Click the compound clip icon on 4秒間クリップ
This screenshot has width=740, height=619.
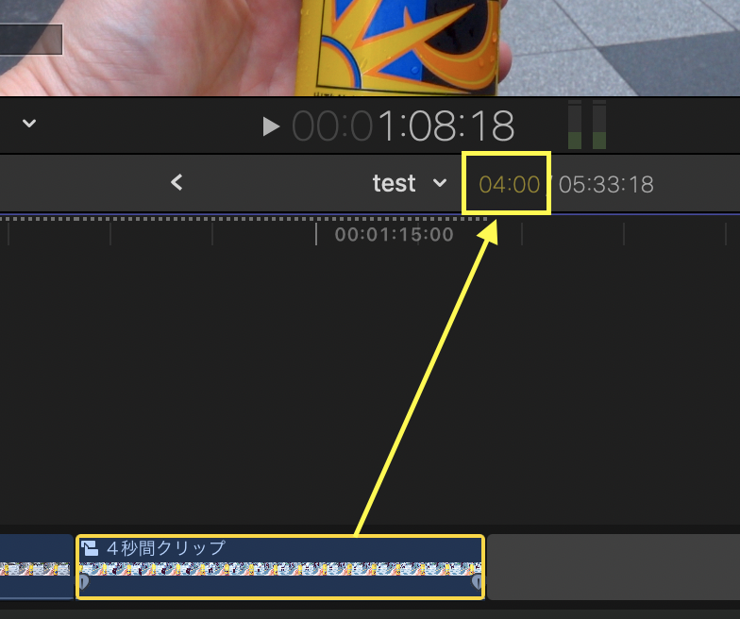click(90, 548)
